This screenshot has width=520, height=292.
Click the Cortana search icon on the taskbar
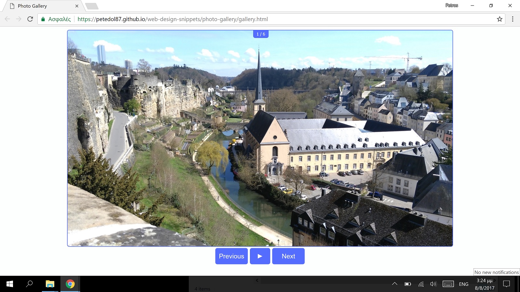29,284
